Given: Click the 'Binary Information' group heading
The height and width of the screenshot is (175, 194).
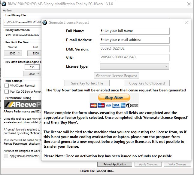Looking at the screenshot, I should (17, 30).
